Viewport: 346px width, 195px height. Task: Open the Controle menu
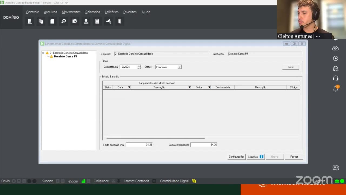pyautogui.click(x=32, y=12)
